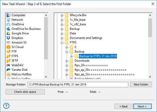Choose the Dropbox storage icon
This screenshot has width=157, height=112.
(x=8, y=38)
